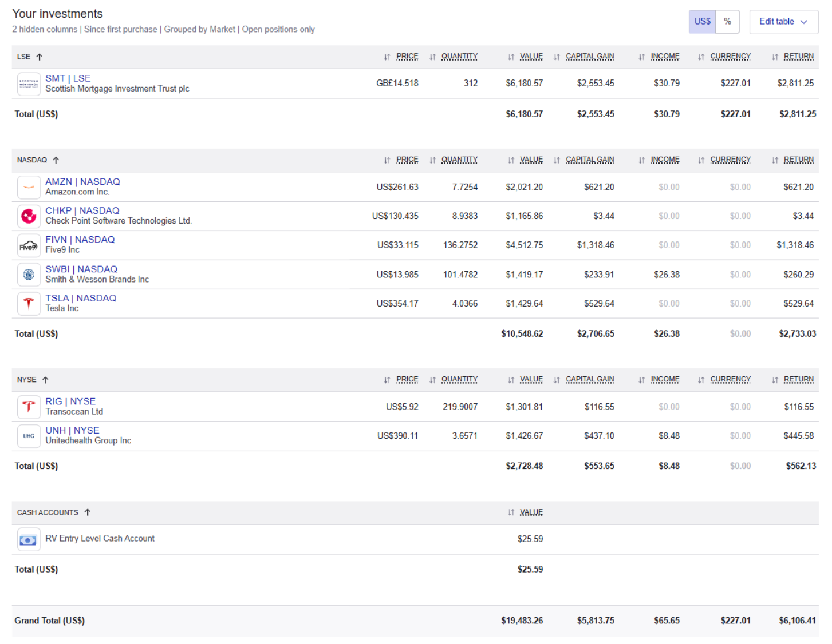Click the Grand Total capital gain $5,813.75
This screenshot has width=832, height=644.
click(596, 621)
